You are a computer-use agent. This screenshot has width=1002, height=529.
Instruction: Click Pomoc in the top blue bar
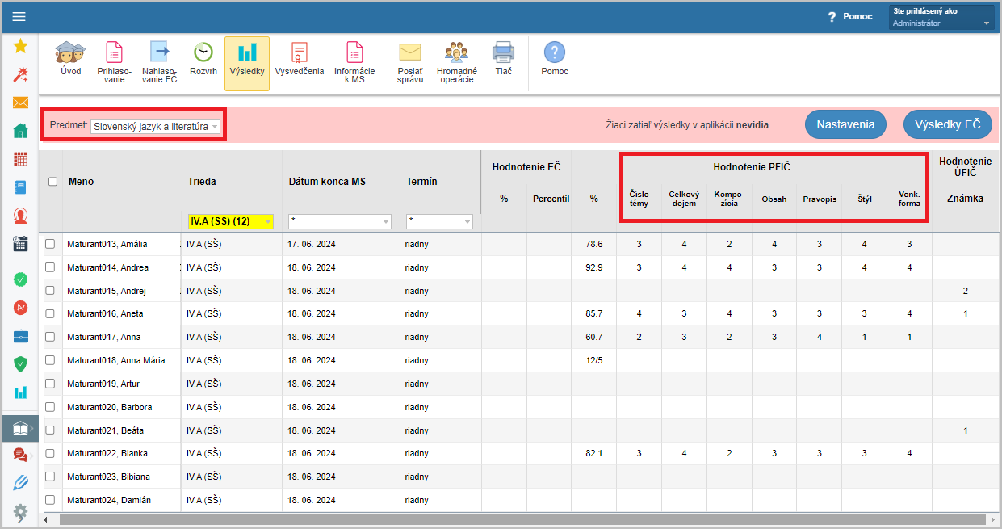click(x=850, y=17)
